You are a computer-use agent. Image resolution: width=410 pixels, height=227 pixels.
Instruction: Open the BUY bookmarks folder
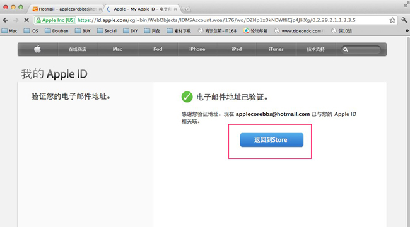[x=83, y=31]
